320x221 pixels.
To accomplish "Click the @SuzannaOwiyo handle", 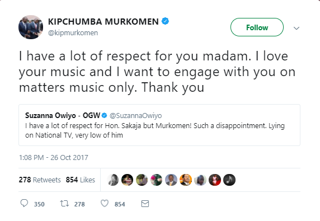I will (136, 116).
